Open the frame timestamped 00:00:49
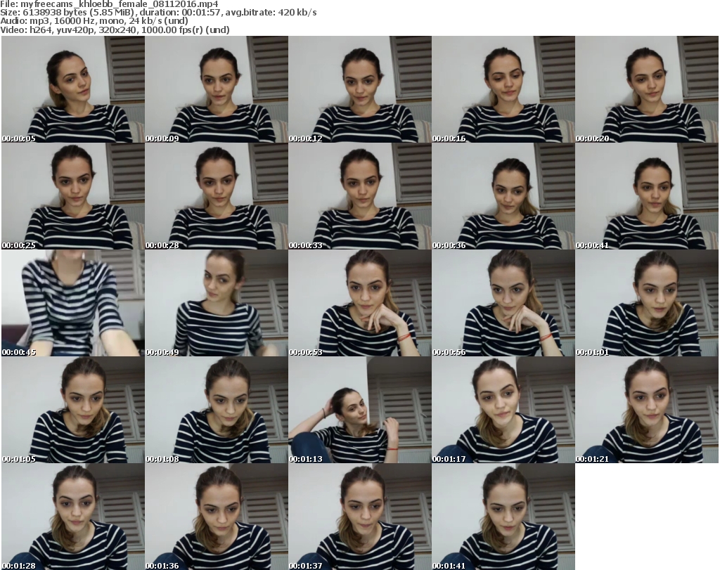This screenshot has height=570, width=720. [216, 304]
